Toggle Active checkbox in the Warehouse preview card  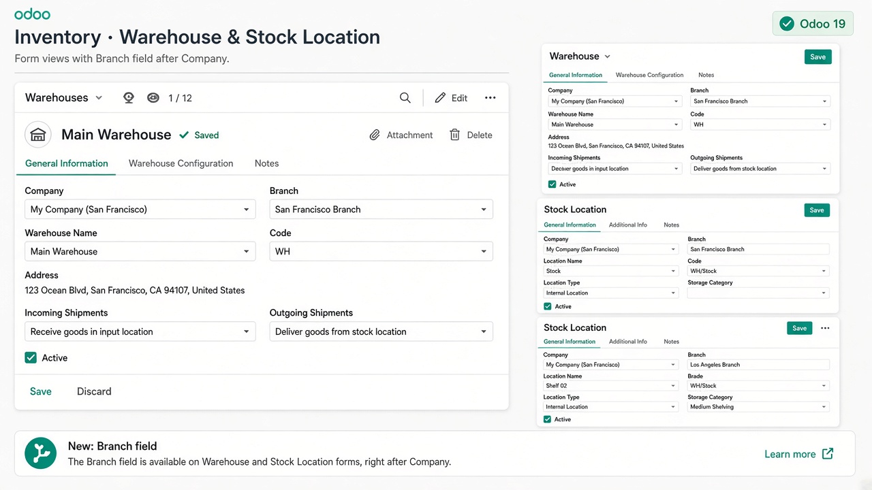pyautogui.click(x=552, y=184)
